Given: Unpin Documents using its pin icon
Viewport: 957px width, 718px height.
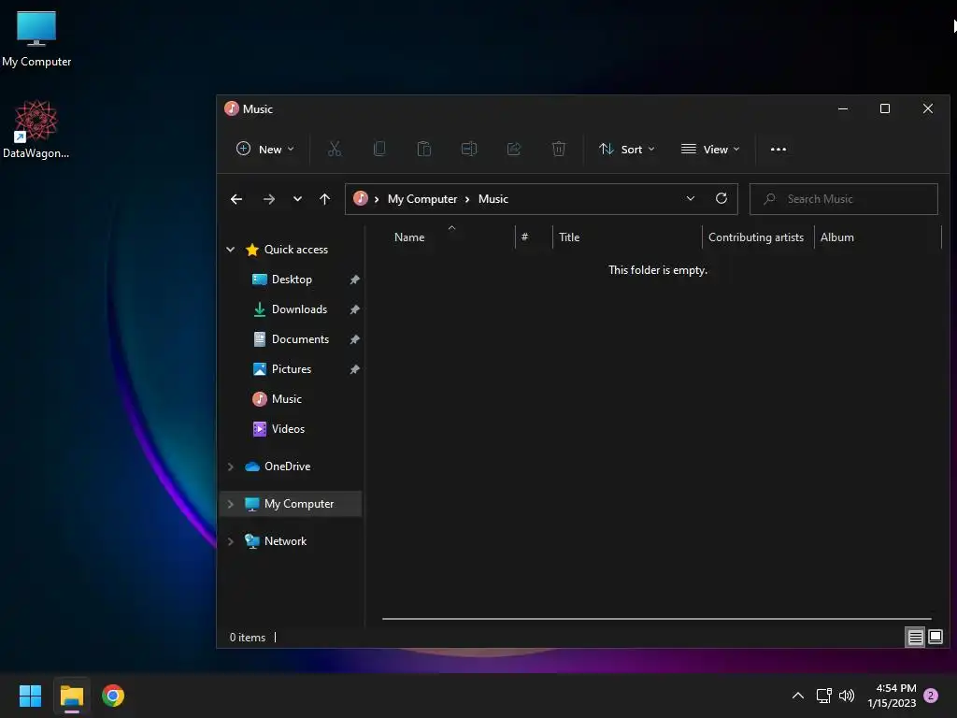Looking at the screenshot, I should [354, 339].
